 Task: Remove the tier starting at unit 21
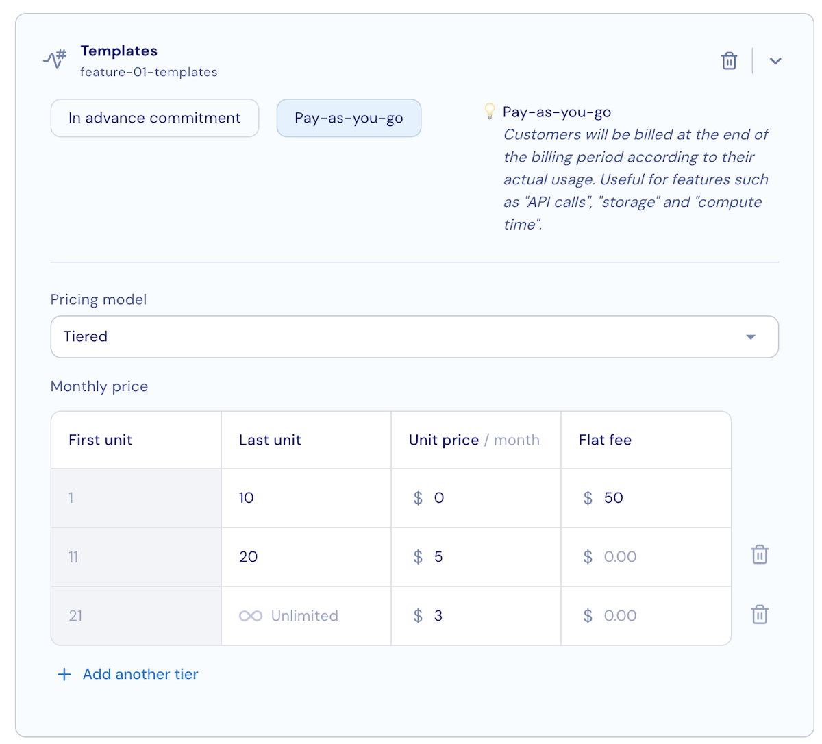(x=760, y=615)
